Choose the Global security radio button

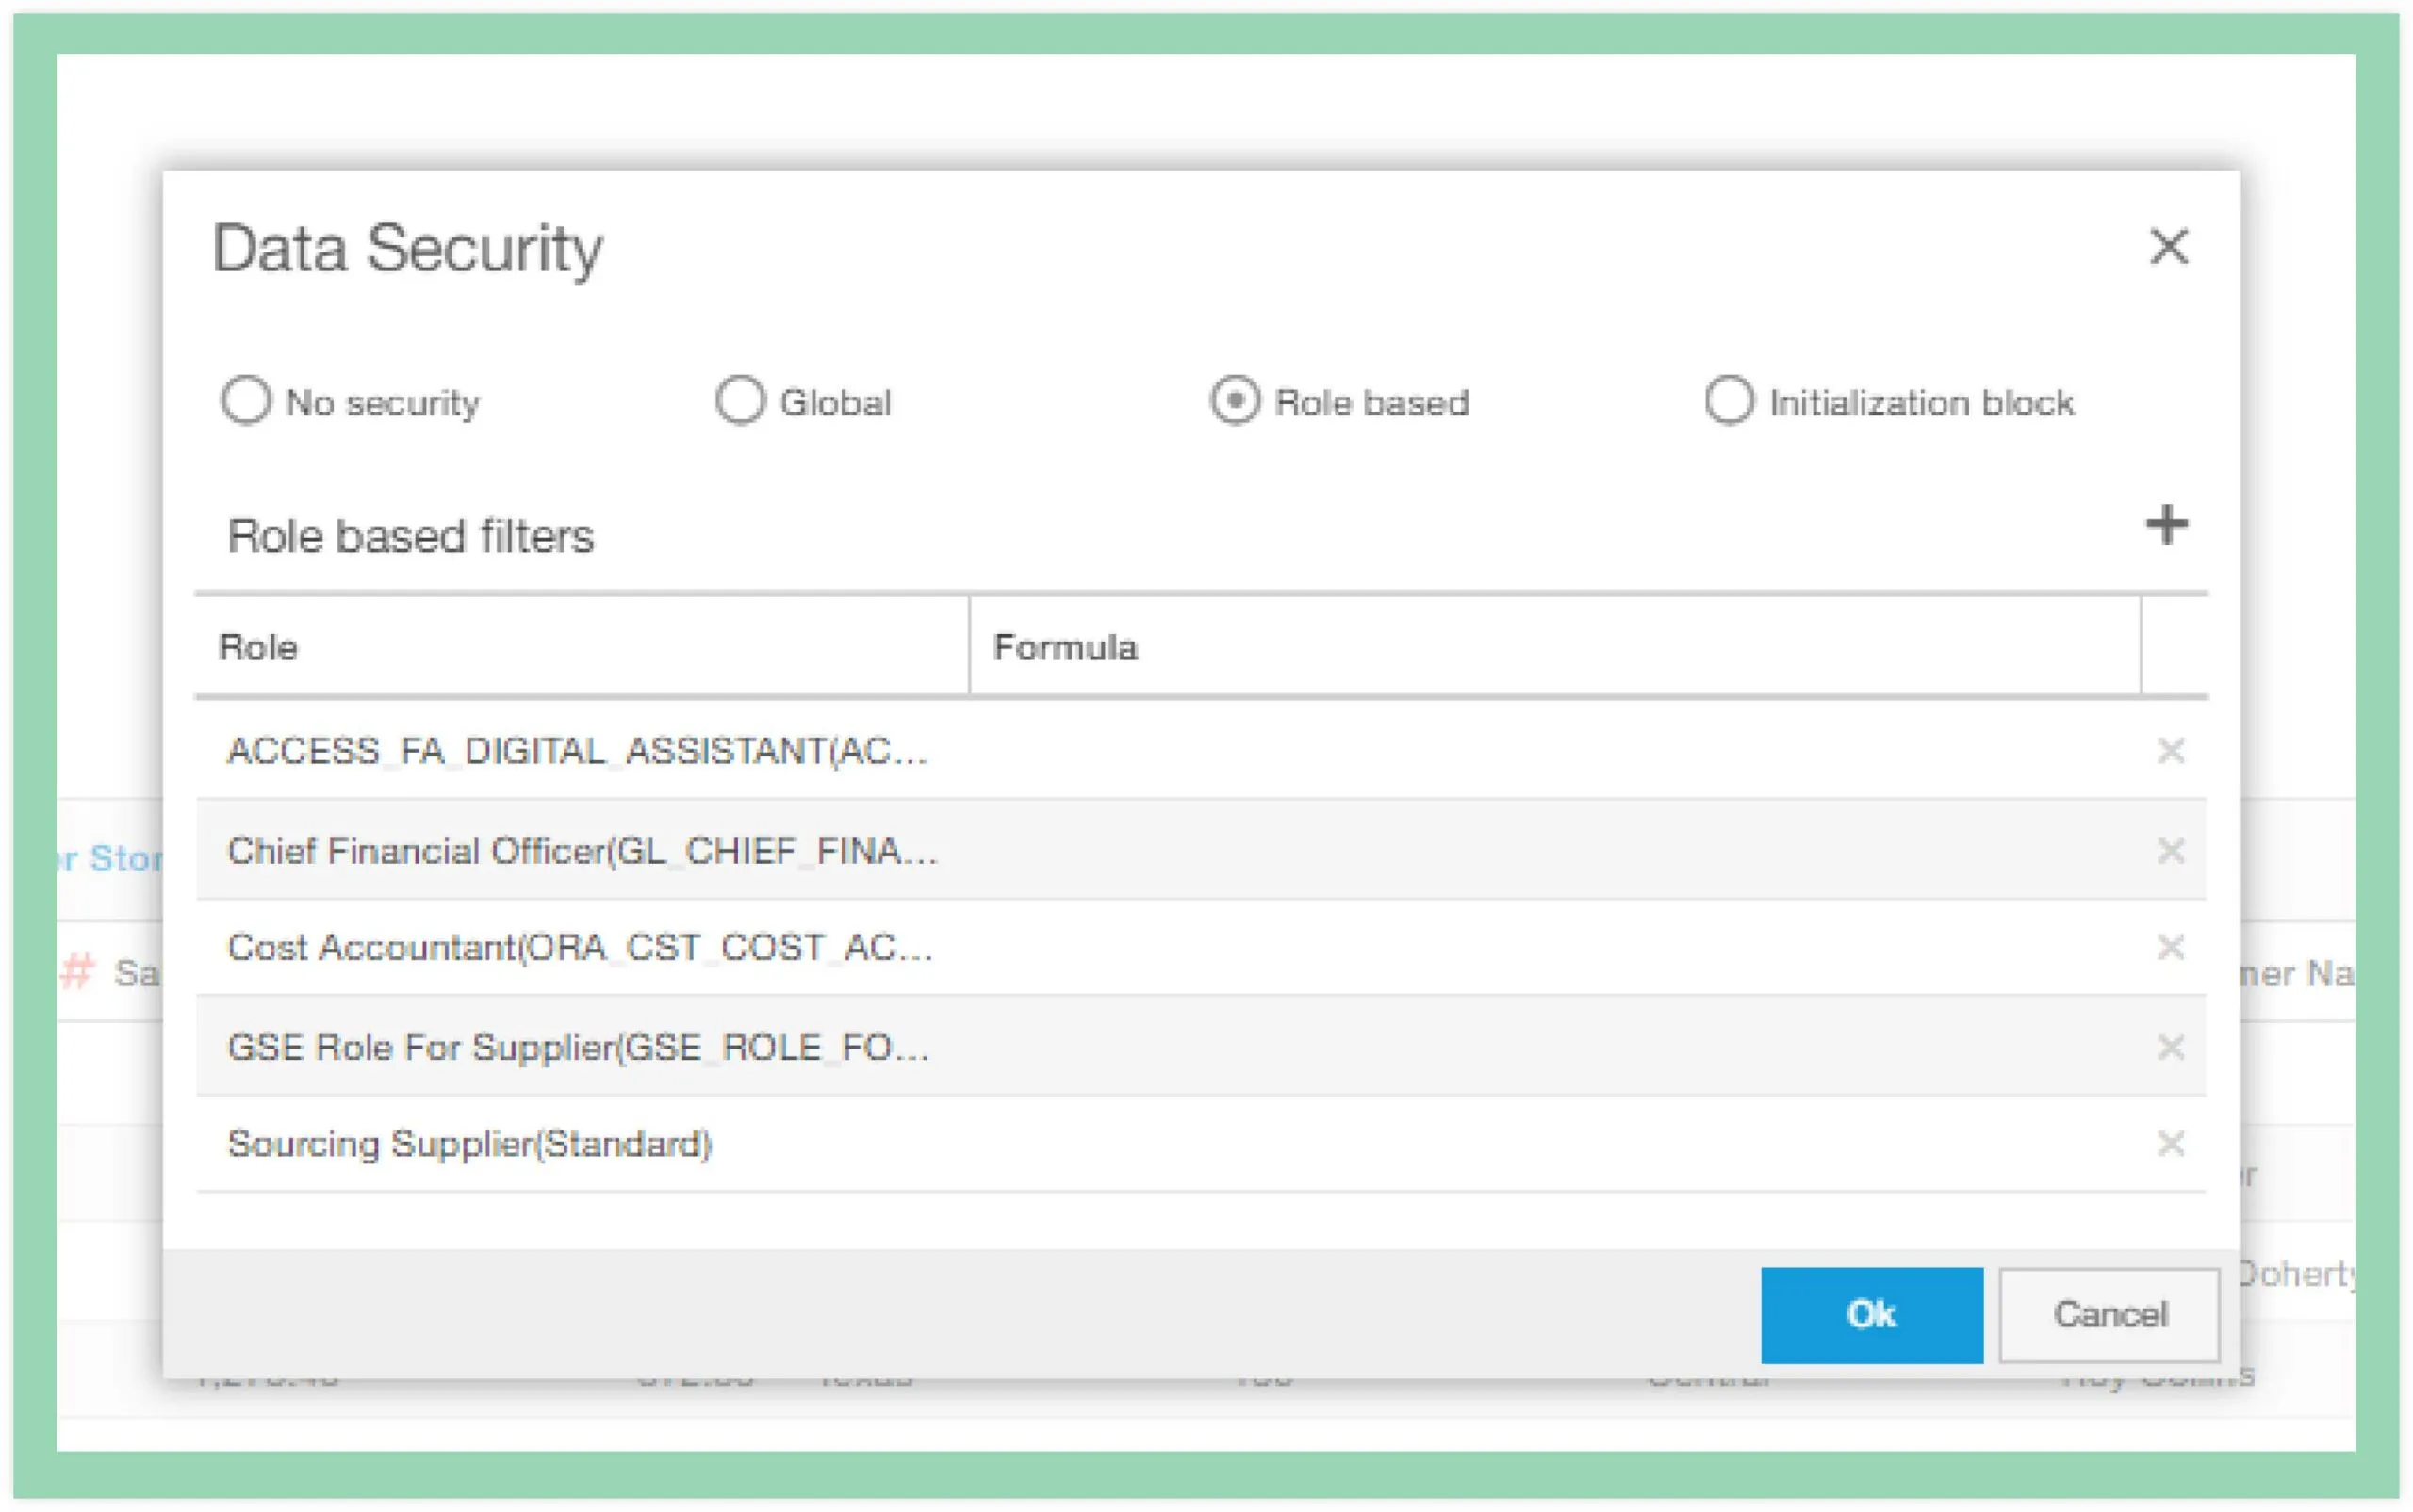click(x=740, y=401)
